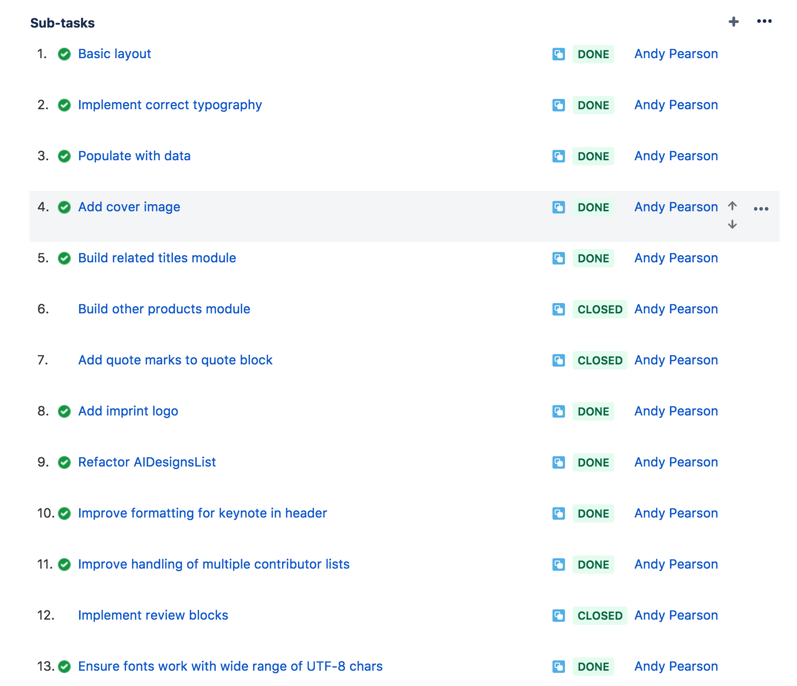Open Improve handling of multiple contributor lists

[213, 565]
